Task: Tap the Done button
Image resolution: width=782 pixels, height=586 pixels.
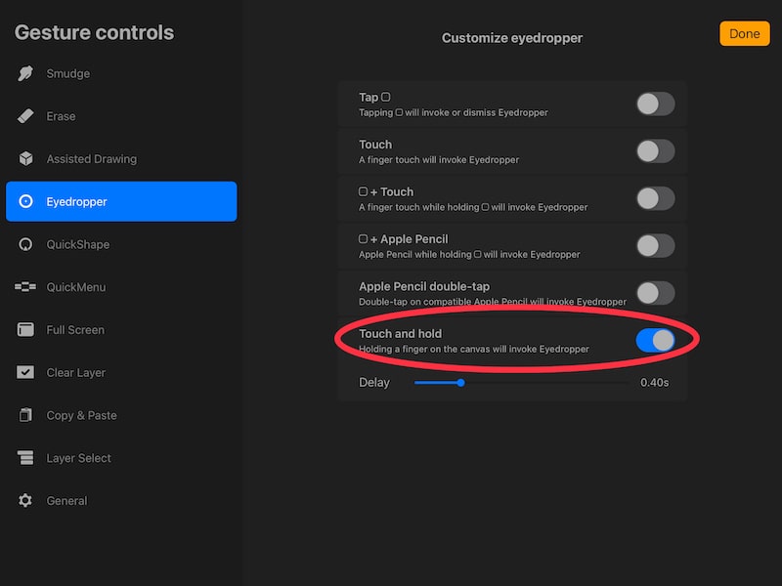Action: point(744,33)
